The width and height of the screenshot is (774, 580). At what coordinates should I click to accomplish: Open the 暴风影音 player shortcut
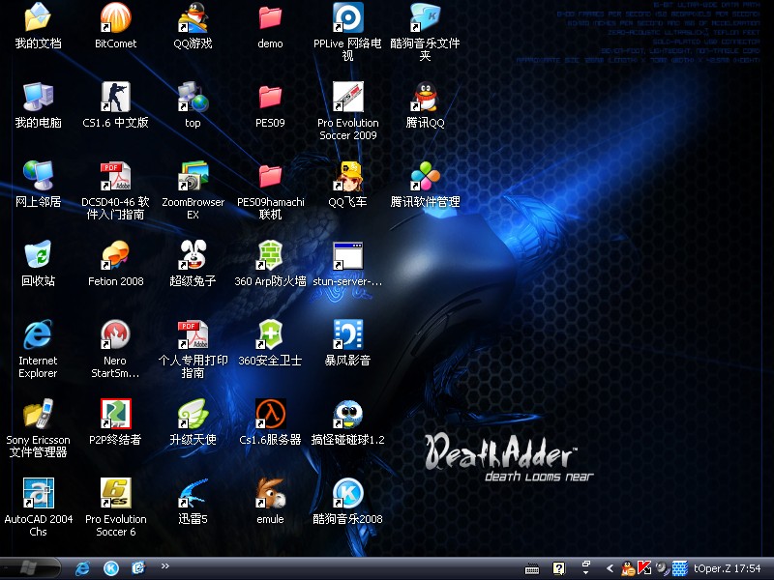347,334
